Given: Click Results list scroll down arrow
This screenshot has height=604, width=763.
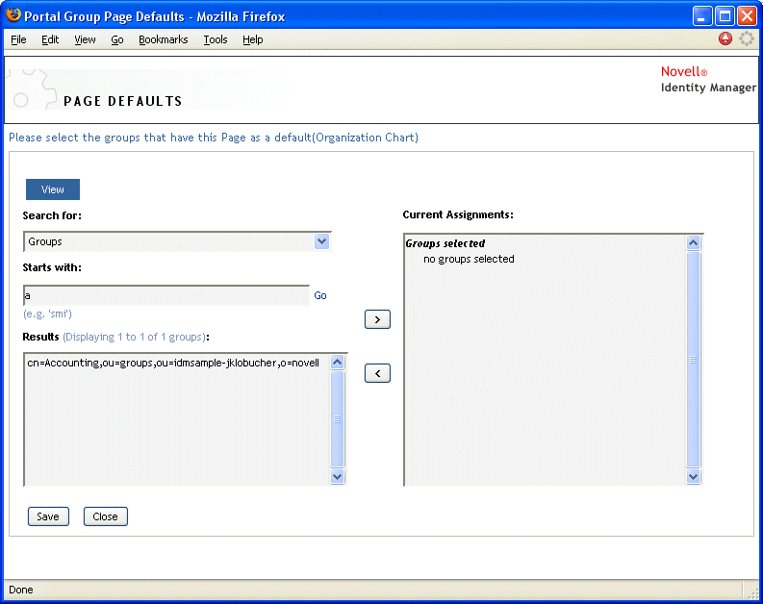Looking at the screenshot, I should point(337,477).
